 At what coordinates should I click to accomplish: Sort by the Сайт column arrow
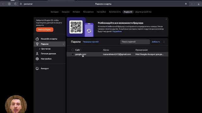(81, 50)
